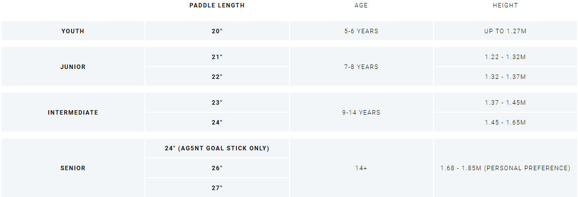Viewport: 578px width, 197px height.
Task: Click the 27" paddle length cell
Action: [217, 188]
